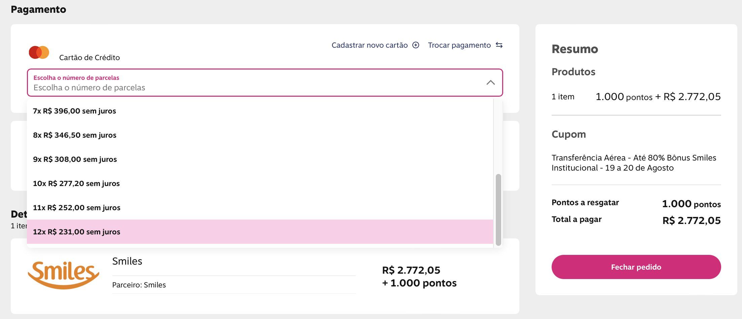
Task: Click the installments list scrollbar thumb
Action: pos(498,210)
